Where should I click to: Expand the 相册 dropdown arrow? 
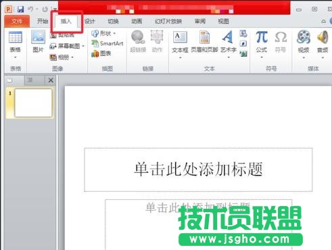72,57
